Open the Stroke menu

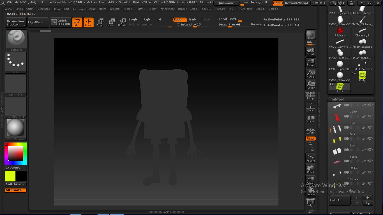pyautogui.click(x=206, y=9)
